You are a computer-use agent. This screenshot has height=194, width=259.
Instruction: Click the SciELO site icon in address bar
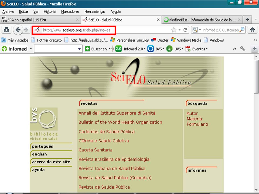tap(37, 30)
